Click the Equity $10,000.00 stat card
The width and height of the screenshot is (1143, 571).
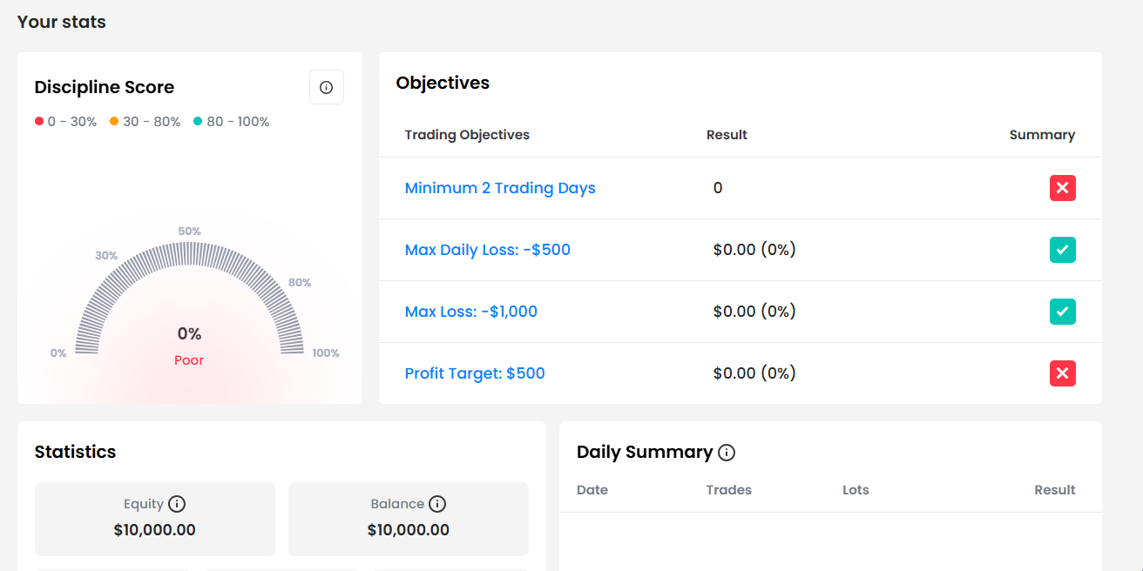point(155,519)
